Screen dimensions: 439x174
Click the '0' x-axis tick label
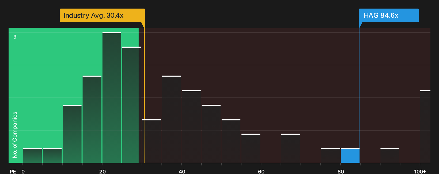pyautogui.click(x=23, y=171)
